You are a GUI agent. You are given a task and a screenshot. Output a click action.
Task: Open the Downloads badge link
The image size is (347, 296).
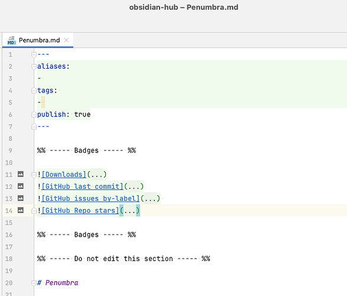point(64,175)
